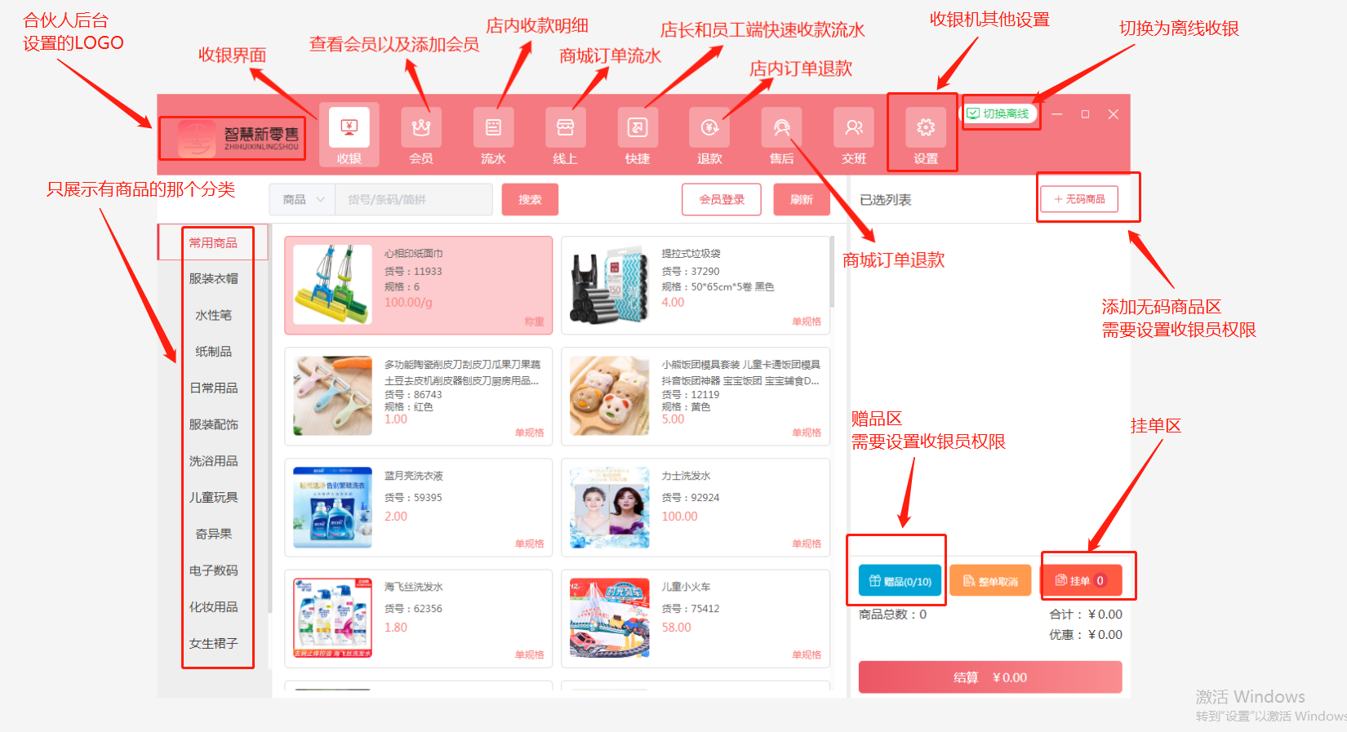Select the 洗浴用品 category
Image resolution: width=1347 pixels, height=732 pixels.
[213, 461]
